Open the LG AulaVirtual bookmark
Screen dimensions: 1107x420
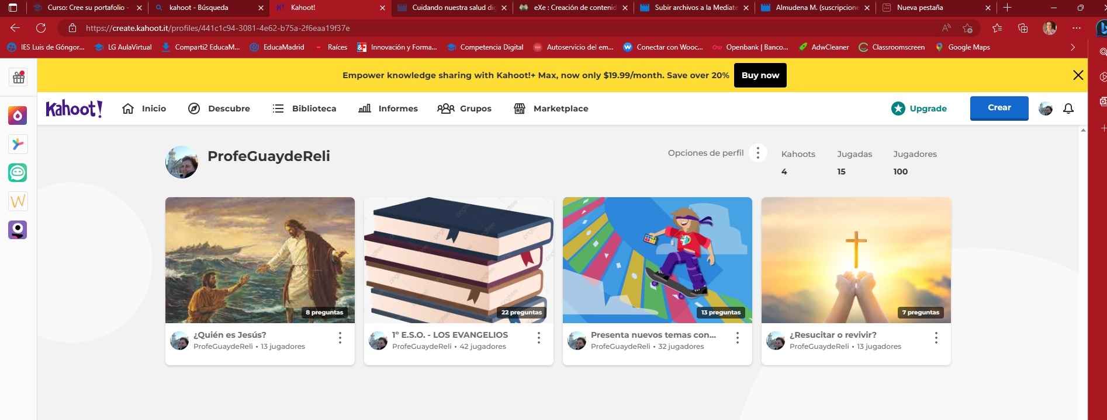123,47
